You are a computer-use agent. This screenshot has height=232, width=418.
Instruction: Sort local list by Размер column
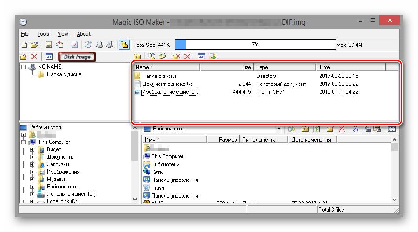pos(223,140)
